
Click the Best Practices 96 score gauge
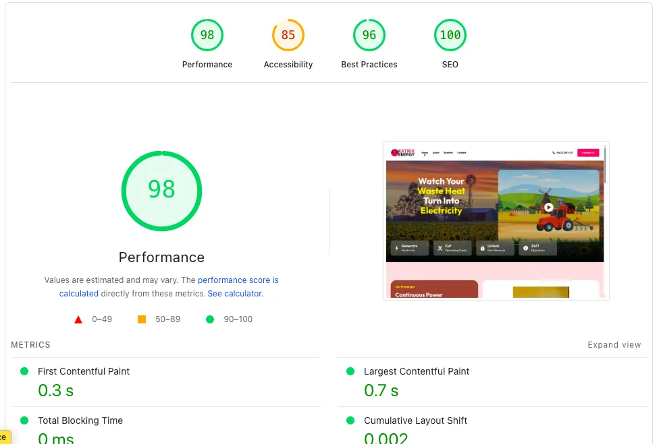pyautogui.click(x=369, y=34)
